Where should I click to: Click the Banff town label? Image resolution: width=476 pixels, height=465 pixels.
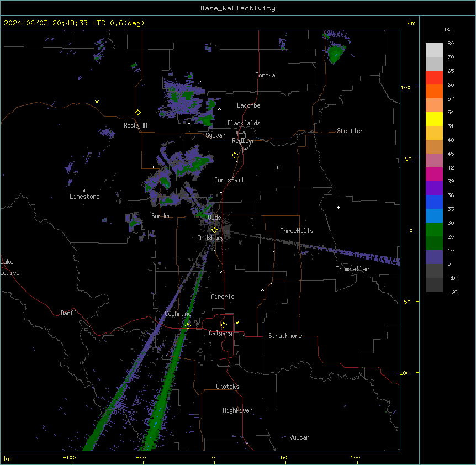68,313
